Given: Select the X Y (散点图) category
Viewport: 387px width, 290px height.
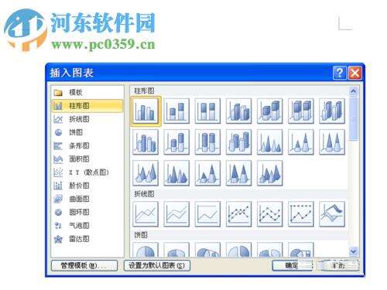Looking at the screenshot, I should point(87,172).
